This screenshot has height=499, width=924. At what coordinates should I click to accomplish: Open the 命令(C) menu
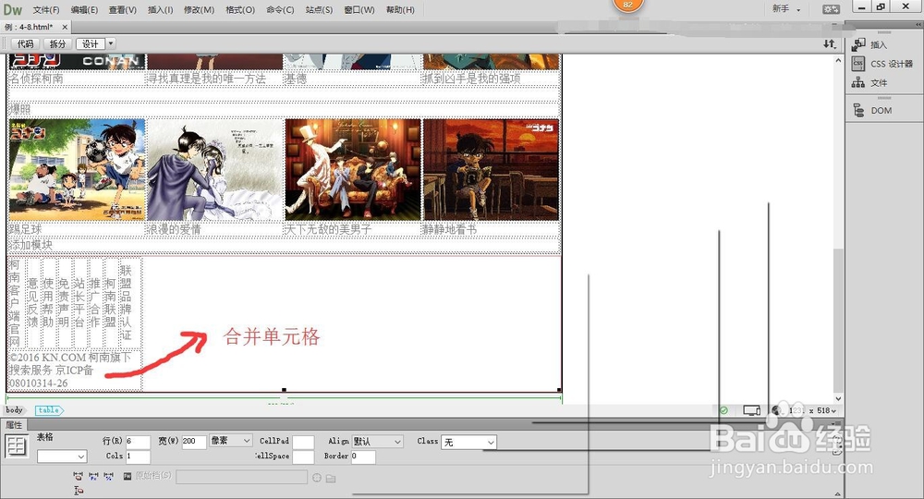(x=280, y=10)
